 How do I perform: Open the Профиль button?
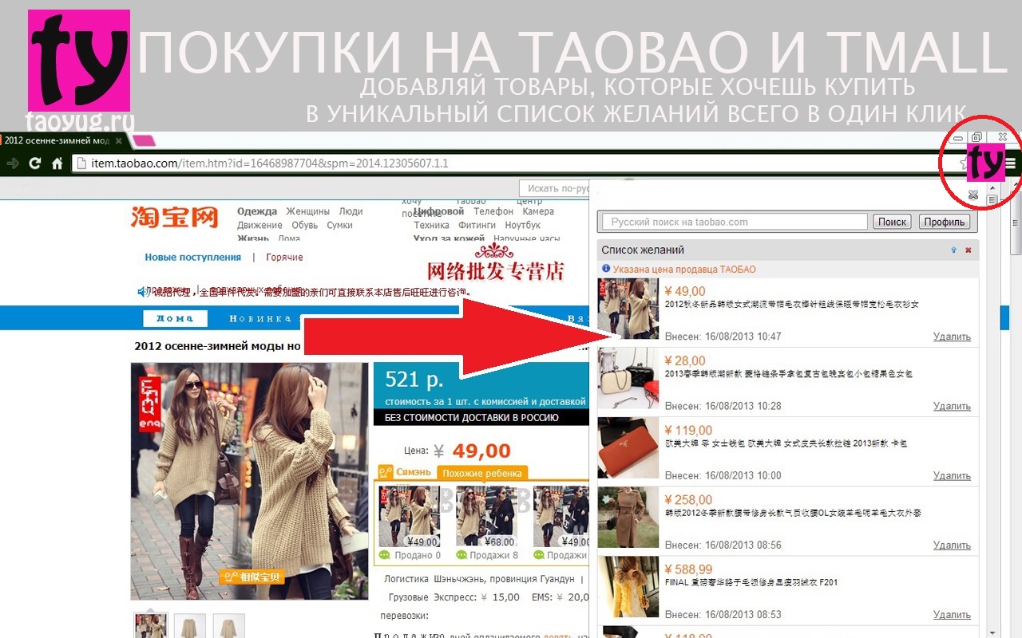click(x=945, y=222)
